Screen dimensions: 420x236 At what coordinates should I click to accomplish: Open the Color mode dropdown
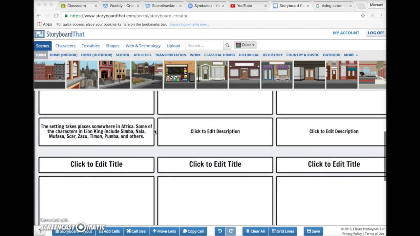[245, 45]
